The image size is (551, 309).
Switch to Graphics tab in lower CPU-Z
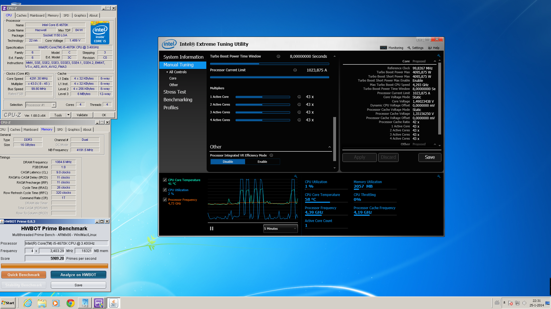pos(73,130)
